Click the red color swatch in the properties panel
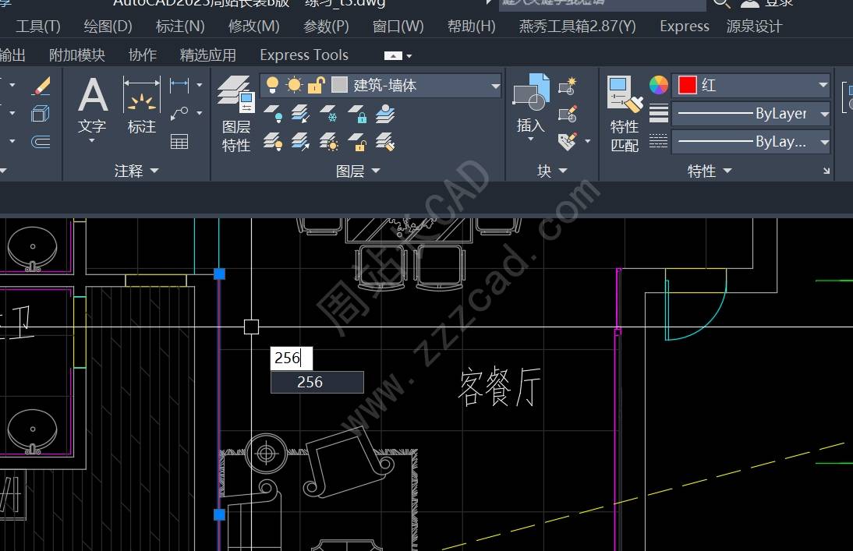Image resolution: width=853 pixels, height=551 pixels. point(687,85)
